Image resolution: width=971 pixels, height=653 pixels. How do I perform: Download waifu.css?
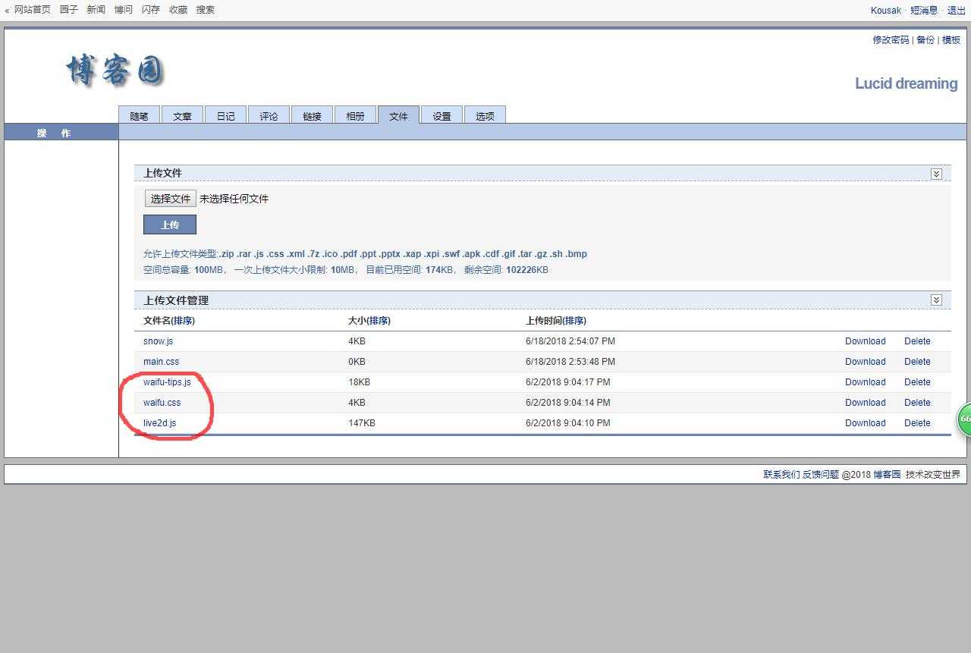tap(865, 403)
